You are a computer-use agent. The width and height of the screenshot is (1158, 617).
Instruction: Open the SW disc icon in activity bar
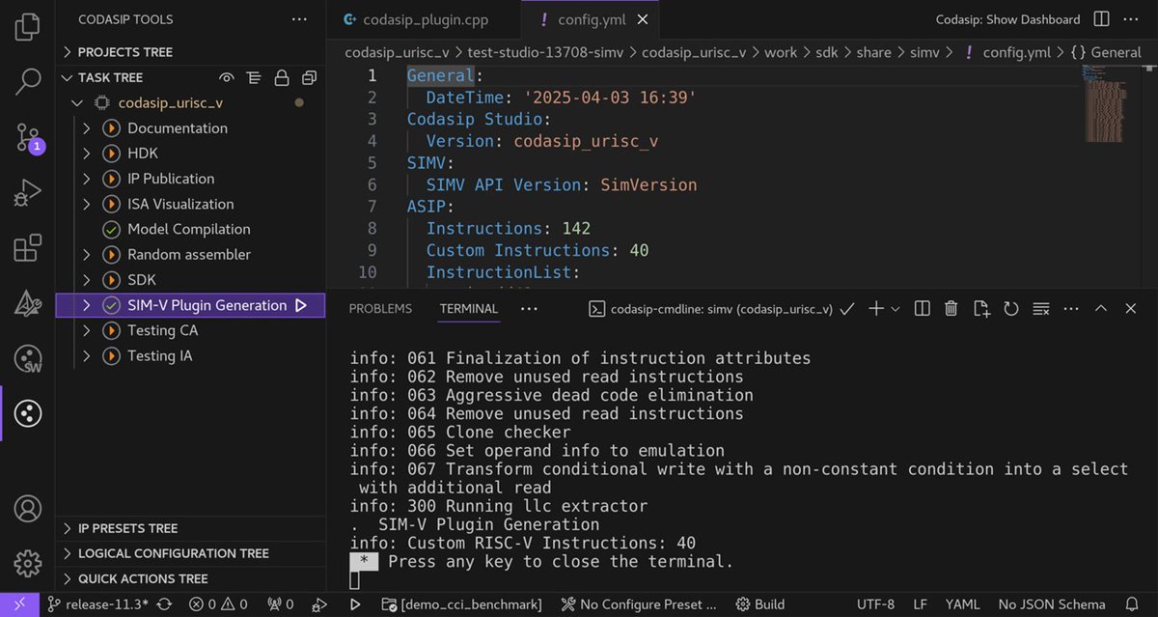(28, 358)
